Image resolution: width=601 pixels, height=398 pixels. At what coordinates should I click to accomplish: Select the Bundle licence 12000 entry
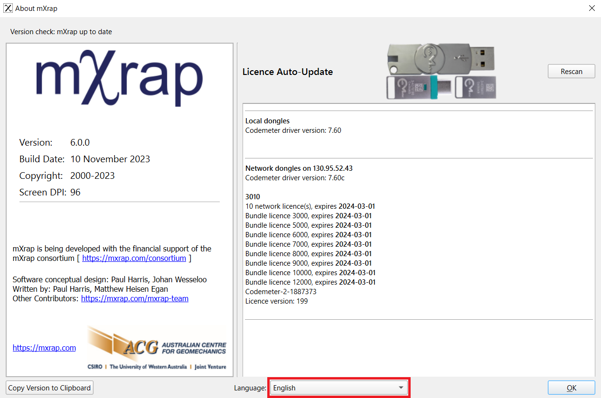310,282
